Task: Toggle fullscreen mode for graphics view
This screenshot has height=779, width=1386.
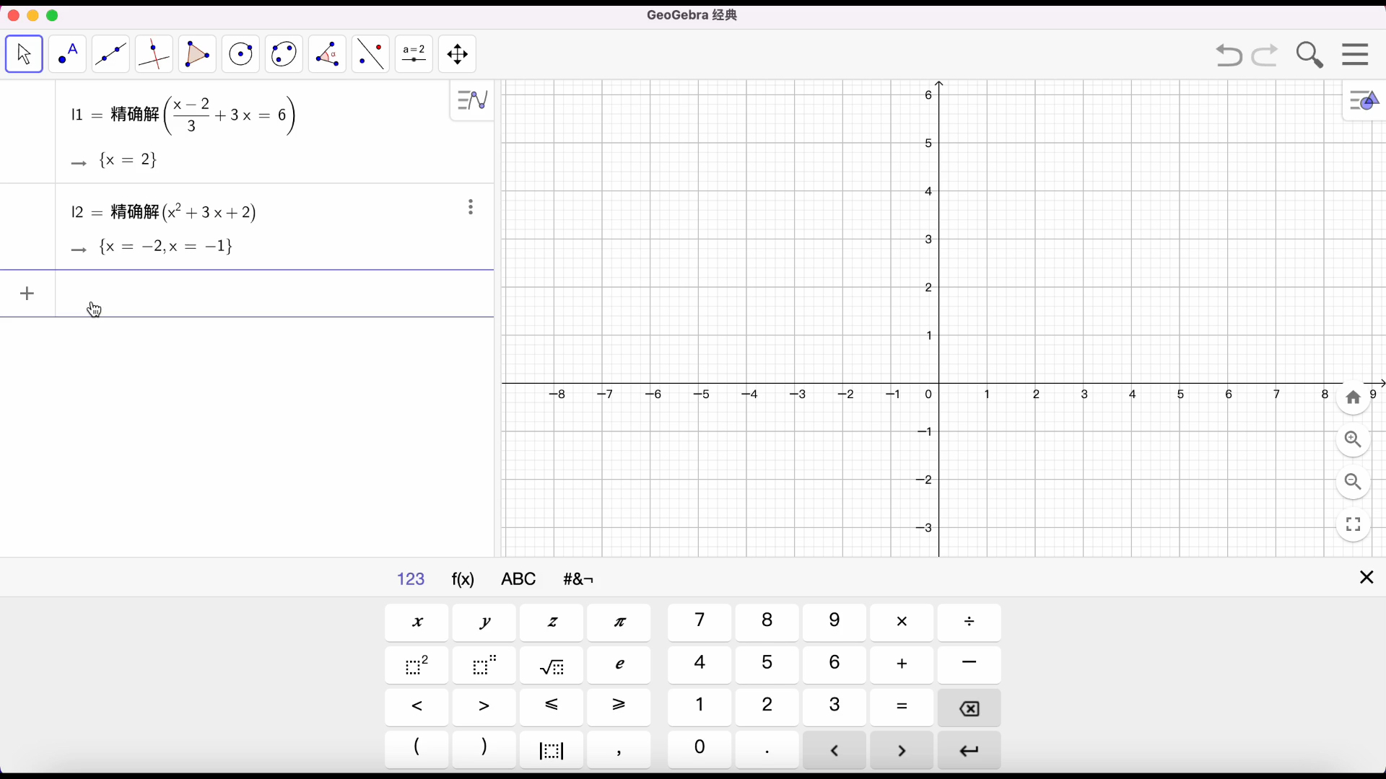Action: tap(1353, 524)
